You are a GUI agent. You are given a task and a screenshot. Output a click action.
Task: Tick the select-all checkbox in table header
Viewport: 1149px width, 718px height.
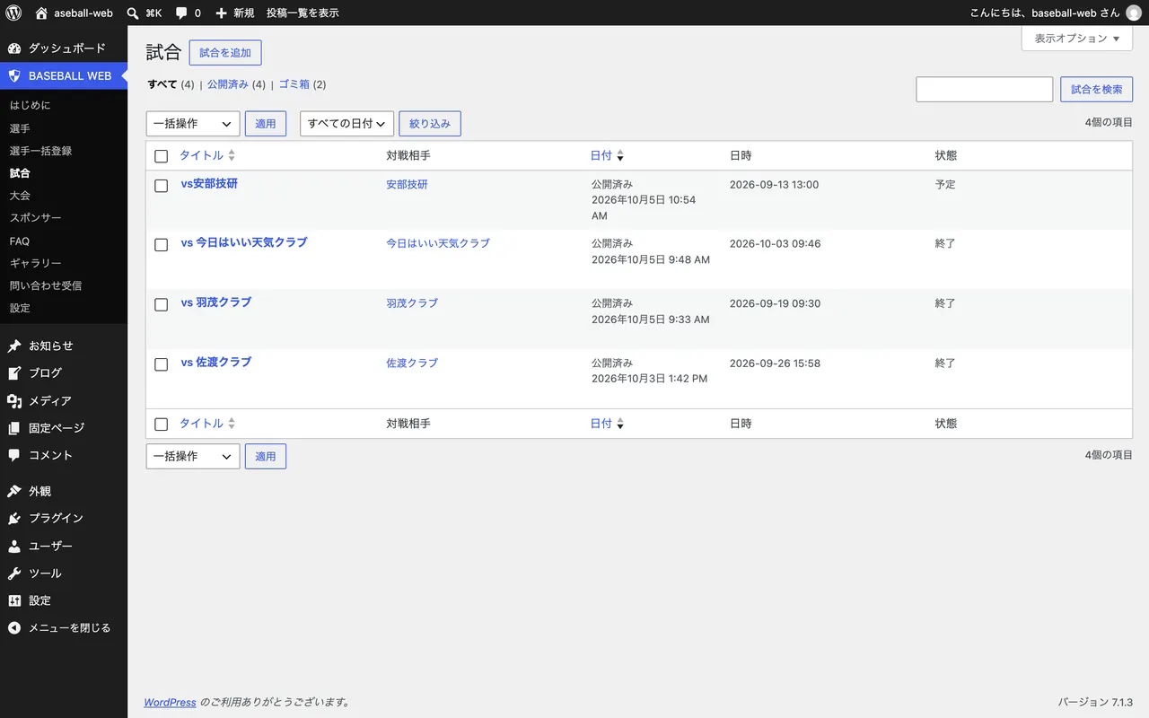pyautogui.click(x=162, y=156)
